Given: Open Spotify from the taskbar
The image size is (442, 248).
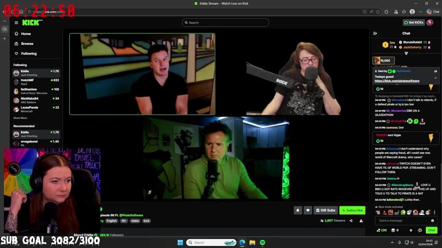Looking at the screenshot, I should (262, 242).
